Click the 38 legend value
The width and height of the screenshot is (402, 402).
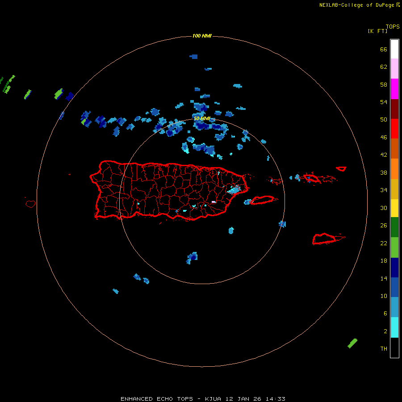[x=384, y=172]
